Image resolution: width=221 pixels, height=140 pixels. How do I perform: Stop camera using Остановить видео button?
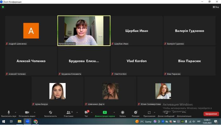(x=27, y=113)
